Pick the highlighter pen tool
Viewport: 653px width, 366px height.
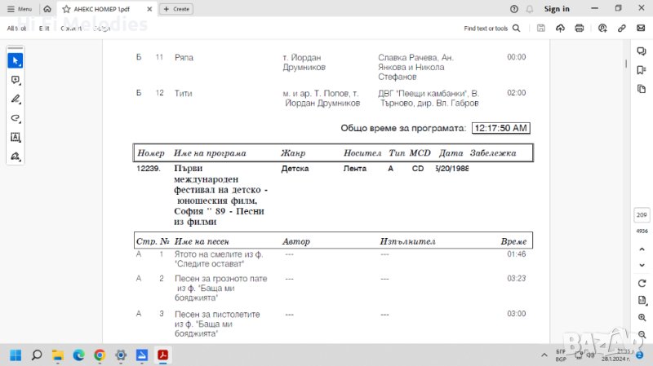pyautogui.click(x=16, y=99)
